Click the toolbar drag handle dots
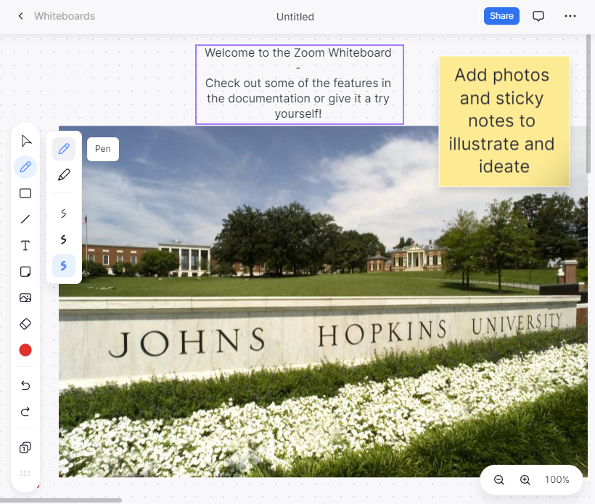This screenshot has width=595, height=504. coord(25,473)
